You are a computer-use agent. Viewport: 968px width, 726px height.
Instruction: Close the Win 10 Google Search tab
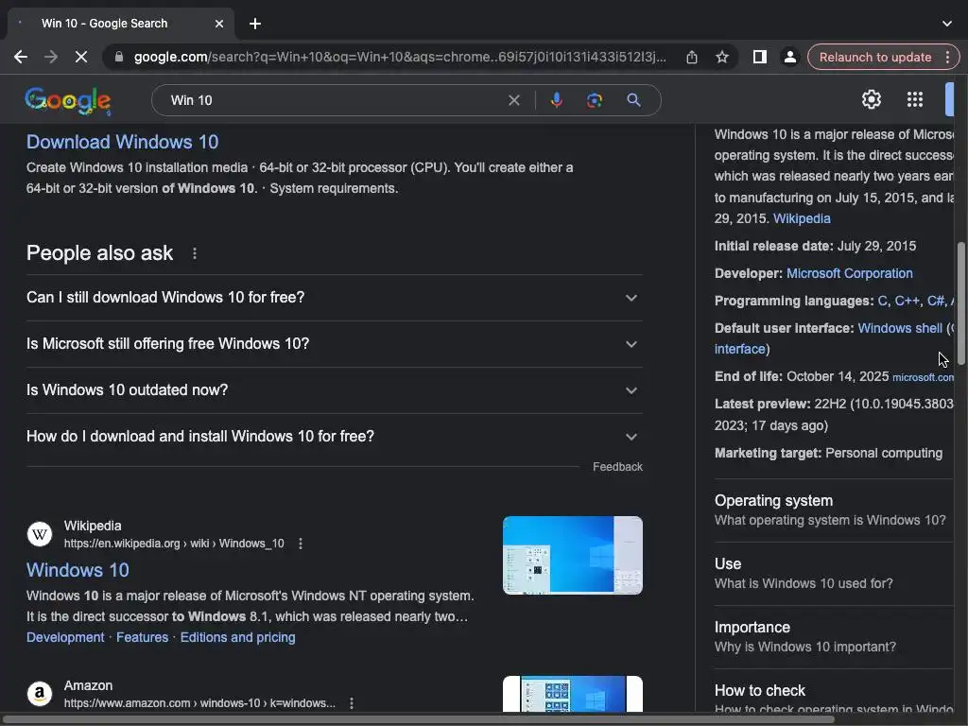tap(219, 24)
